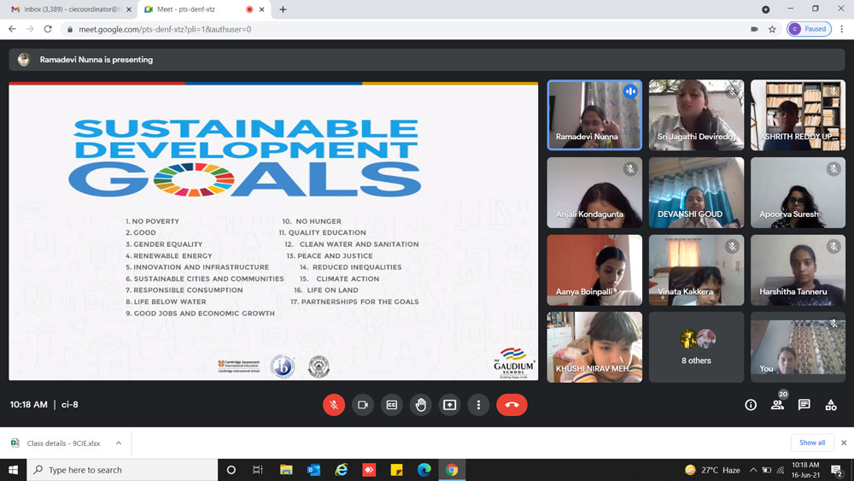Click the muted mic icon on Harshitha Tanneru's tile
Image resolution: width=854 pixels, height=481 pixels.
pos(834,247)
